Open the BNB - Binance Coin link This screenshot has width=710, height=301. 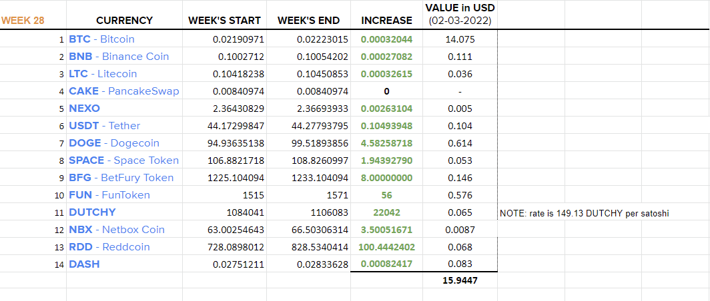(119, 57)
